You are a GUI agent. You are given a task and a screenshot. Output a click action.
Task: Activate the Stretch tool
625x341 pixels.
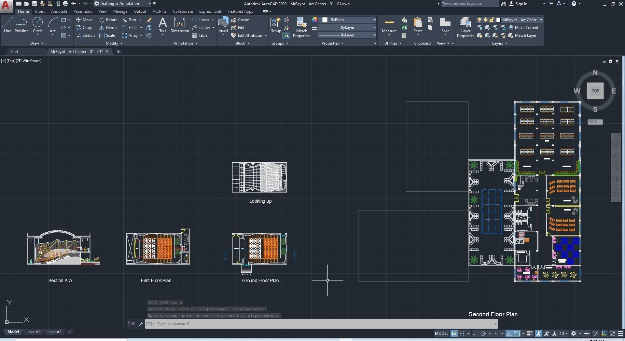[85, 35]
